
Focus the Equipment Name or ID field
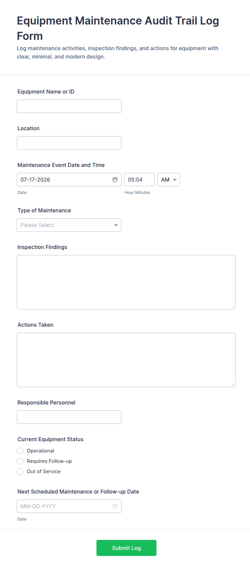pyautogui.click(x=69, y=106)
